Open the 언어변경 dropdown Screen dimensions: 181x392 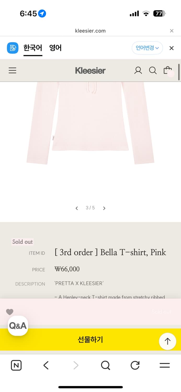(x=147, y=48)
